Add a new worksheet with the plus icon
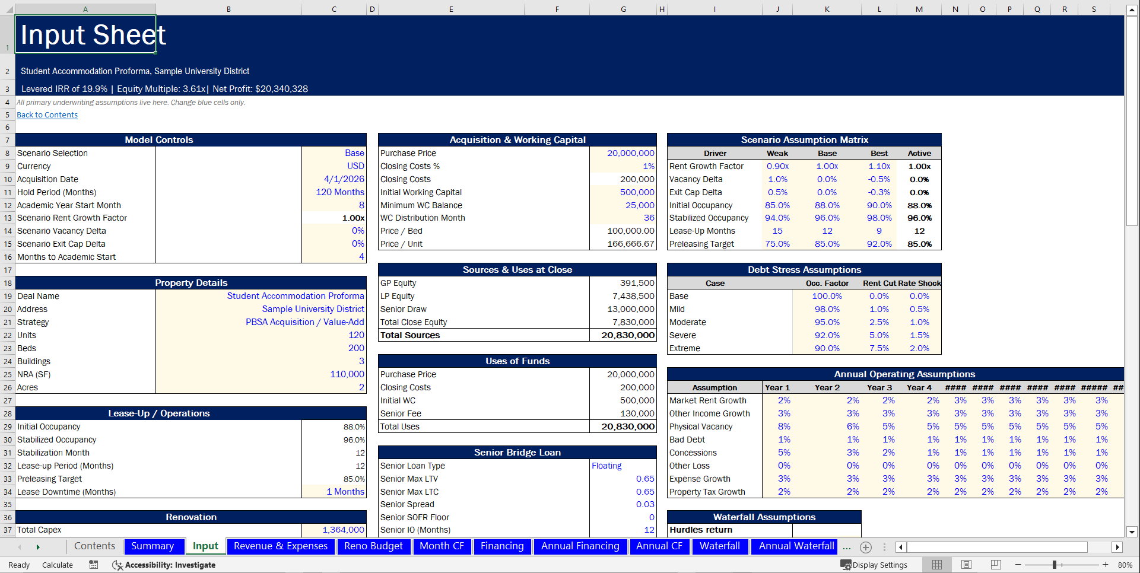 [866, 547]
